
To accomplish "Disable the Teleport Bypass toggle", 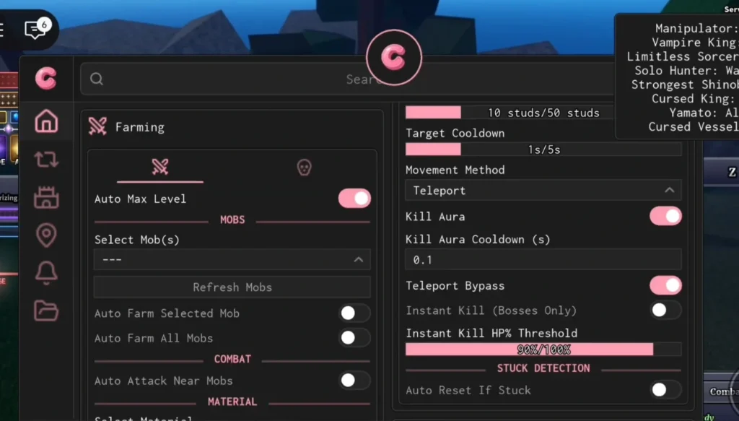I will pos(665,285).
